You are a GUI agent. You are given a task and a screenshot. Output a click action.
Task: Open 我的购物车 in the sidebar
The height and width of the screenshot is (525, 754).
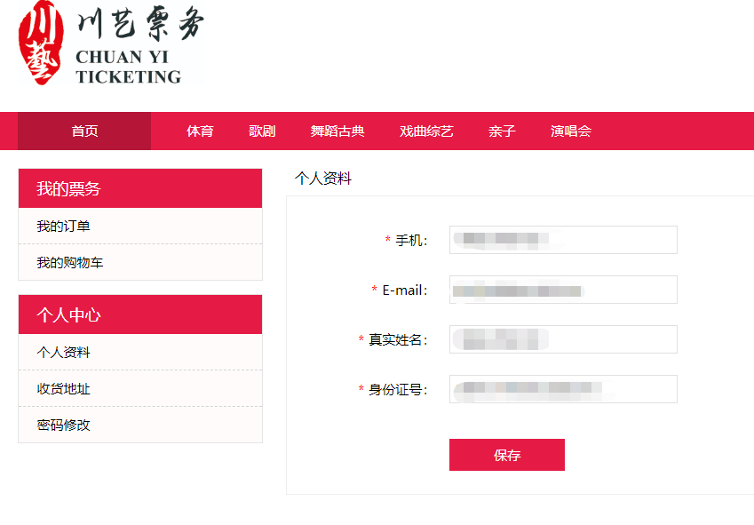pos(140,262)
